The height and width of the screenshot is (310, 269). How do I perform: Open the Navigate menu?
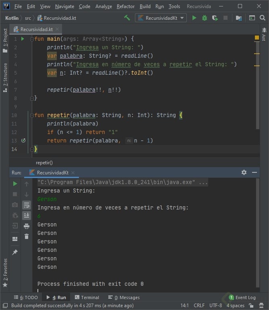pos(65,6)
